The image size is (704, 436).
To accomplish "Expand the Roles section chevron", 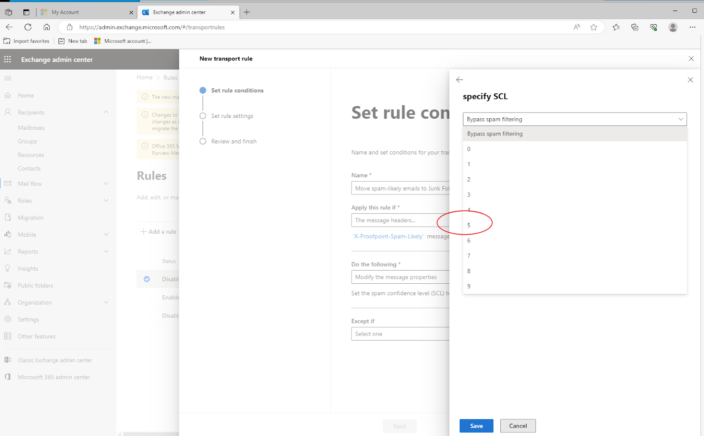I will point(106,201).
